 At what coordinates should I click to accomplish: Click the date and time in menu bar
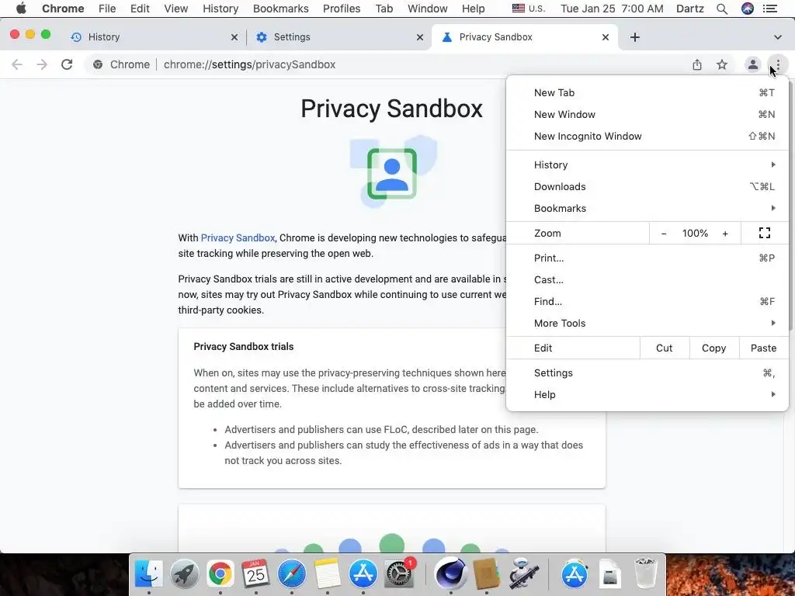point(612,9)
